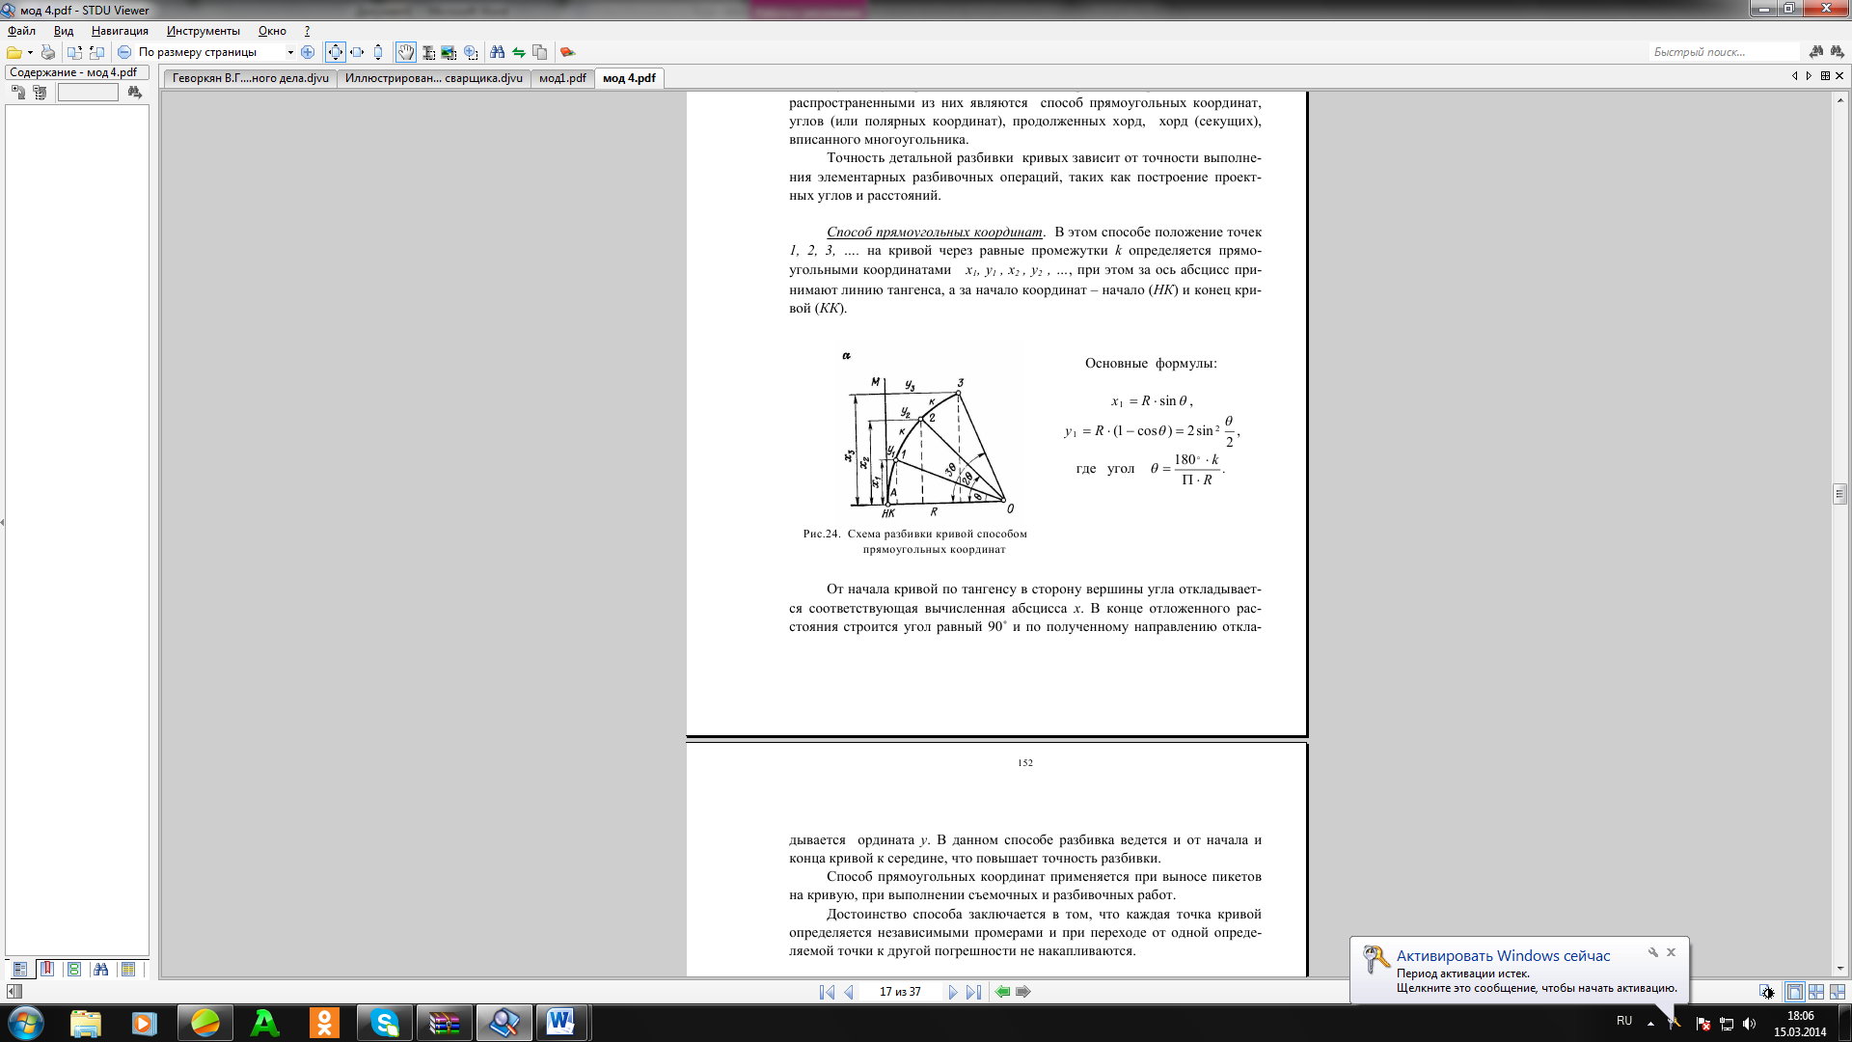The height and width of the screenshot is (1042, 1852).
Task: Click find next binoculars near quick search
Action: point(1837,52)
